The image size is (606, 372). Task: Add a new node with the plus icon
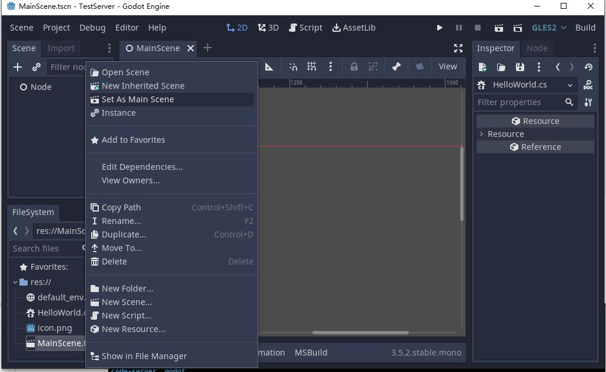point(18,67)
